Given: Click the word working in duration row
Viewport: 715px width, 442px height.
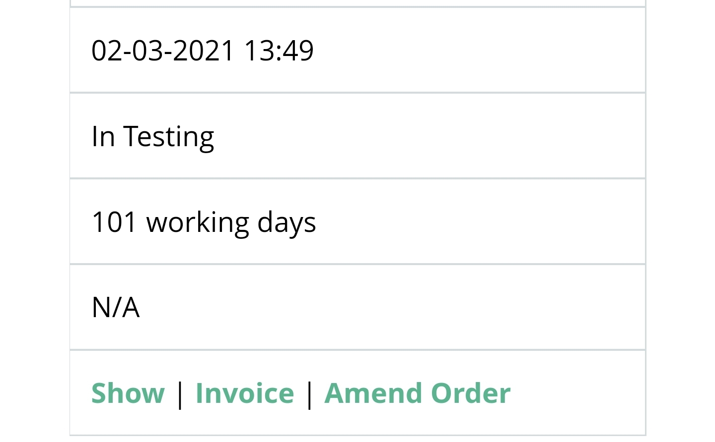Looking at the screenshot, I should pos(197,222).
